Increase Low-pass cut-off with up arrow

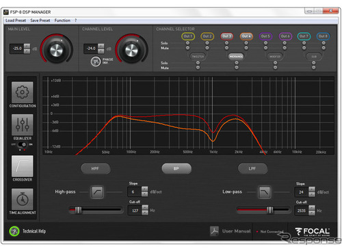coord(312,208)
